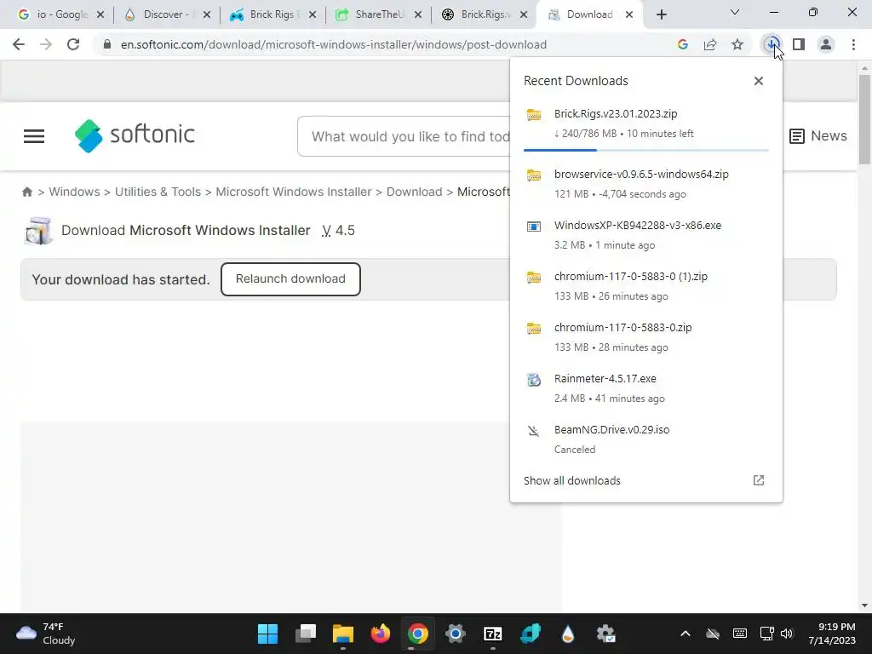Click Microsoft Windows Installer app icon
Image resolution: width=872 pixels, height=654 pixels.
pyautogui.click(x=38, y=231)
